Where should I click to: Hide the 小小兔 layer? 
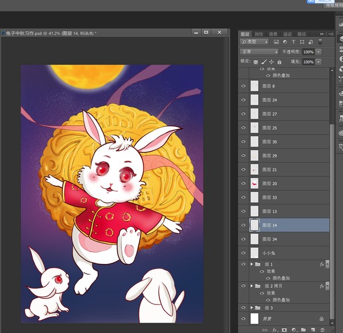(x=244, y=253)
